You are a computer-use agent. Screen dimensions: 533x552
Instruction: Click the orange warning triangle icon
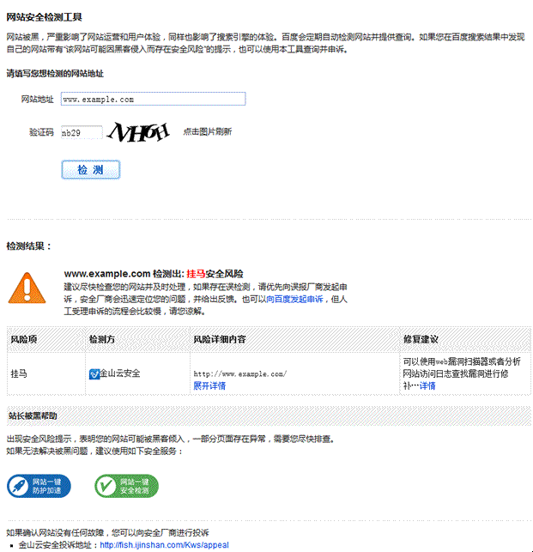(27, 288)
